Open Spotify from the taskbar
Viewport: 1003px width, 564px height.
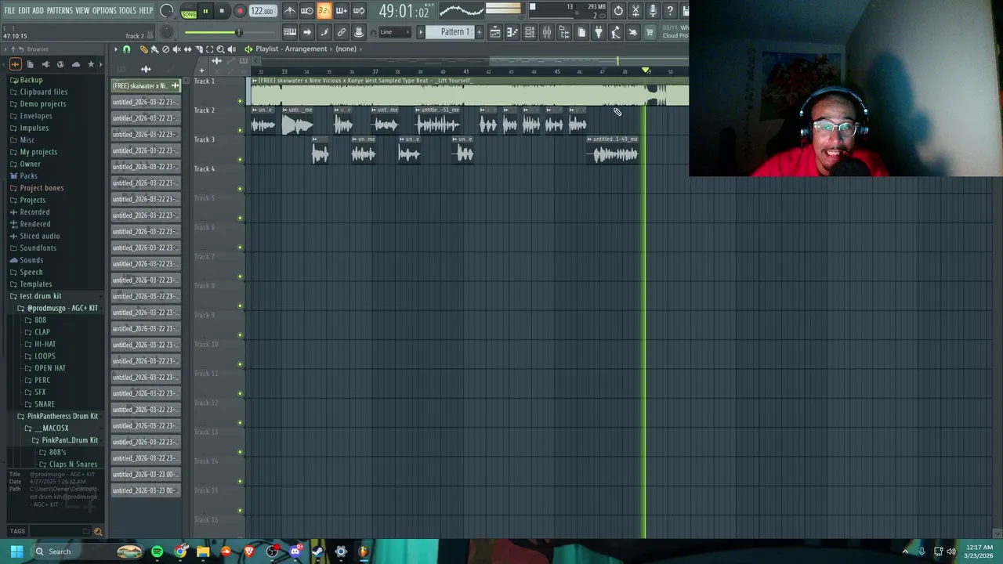tap(158, 551)
